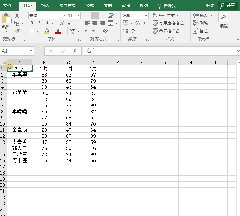The width and height of the screenshot is (240, 216).
Task: Click the 登录 sign-in link
Action: [x=210, y=6]
